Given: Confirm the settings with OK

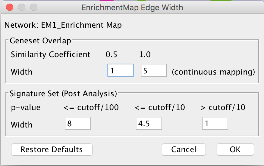Looking at the screenshot, I should tap(235, 149).
